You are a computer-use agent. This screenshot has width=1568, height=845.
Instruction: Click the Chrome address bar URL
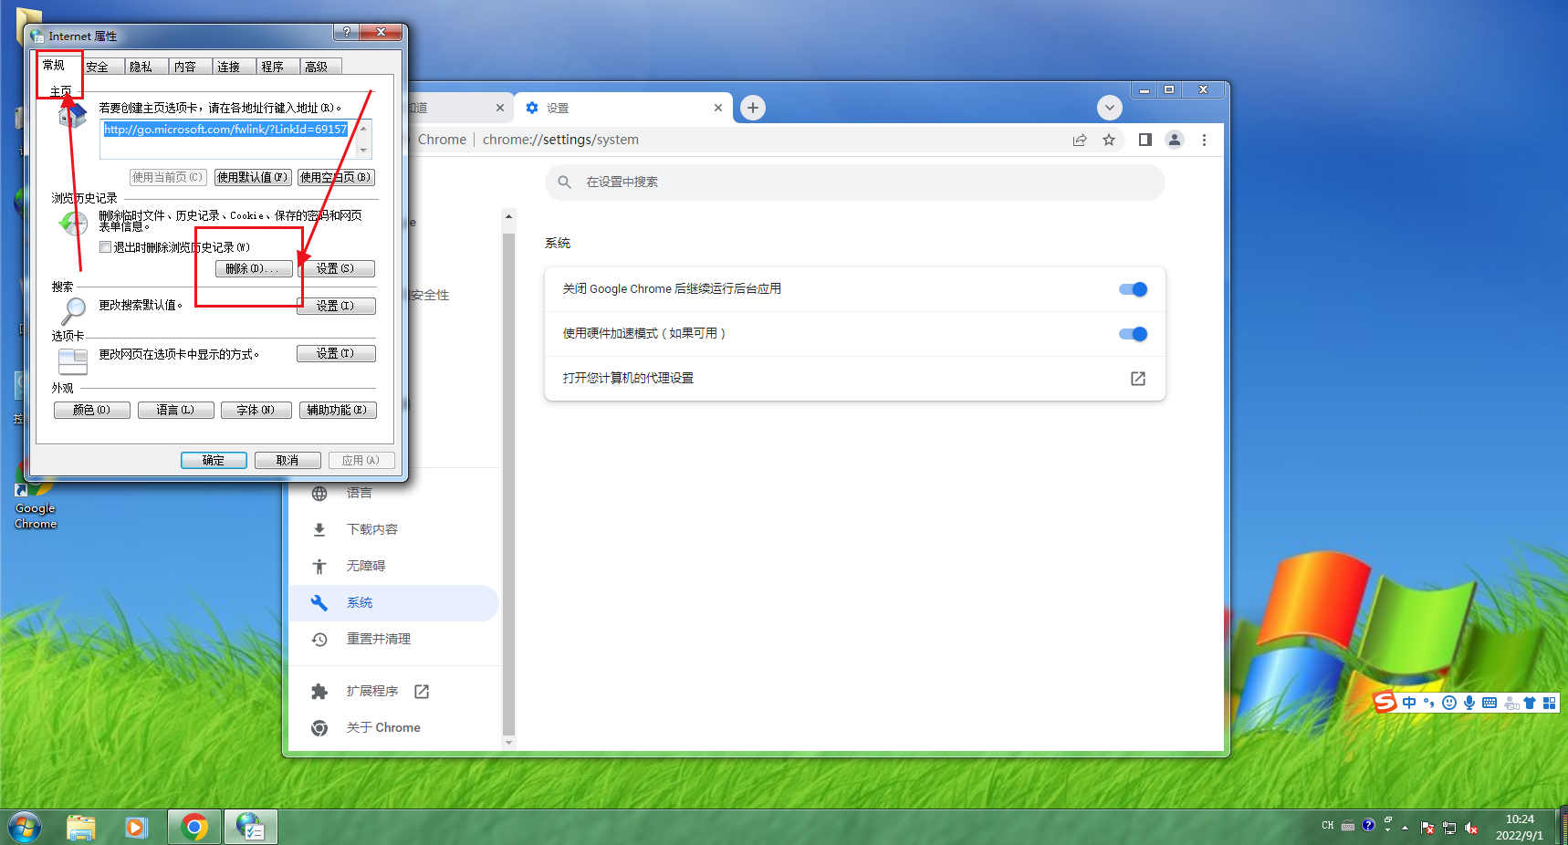pyautogui.click(x=560, y=140)
